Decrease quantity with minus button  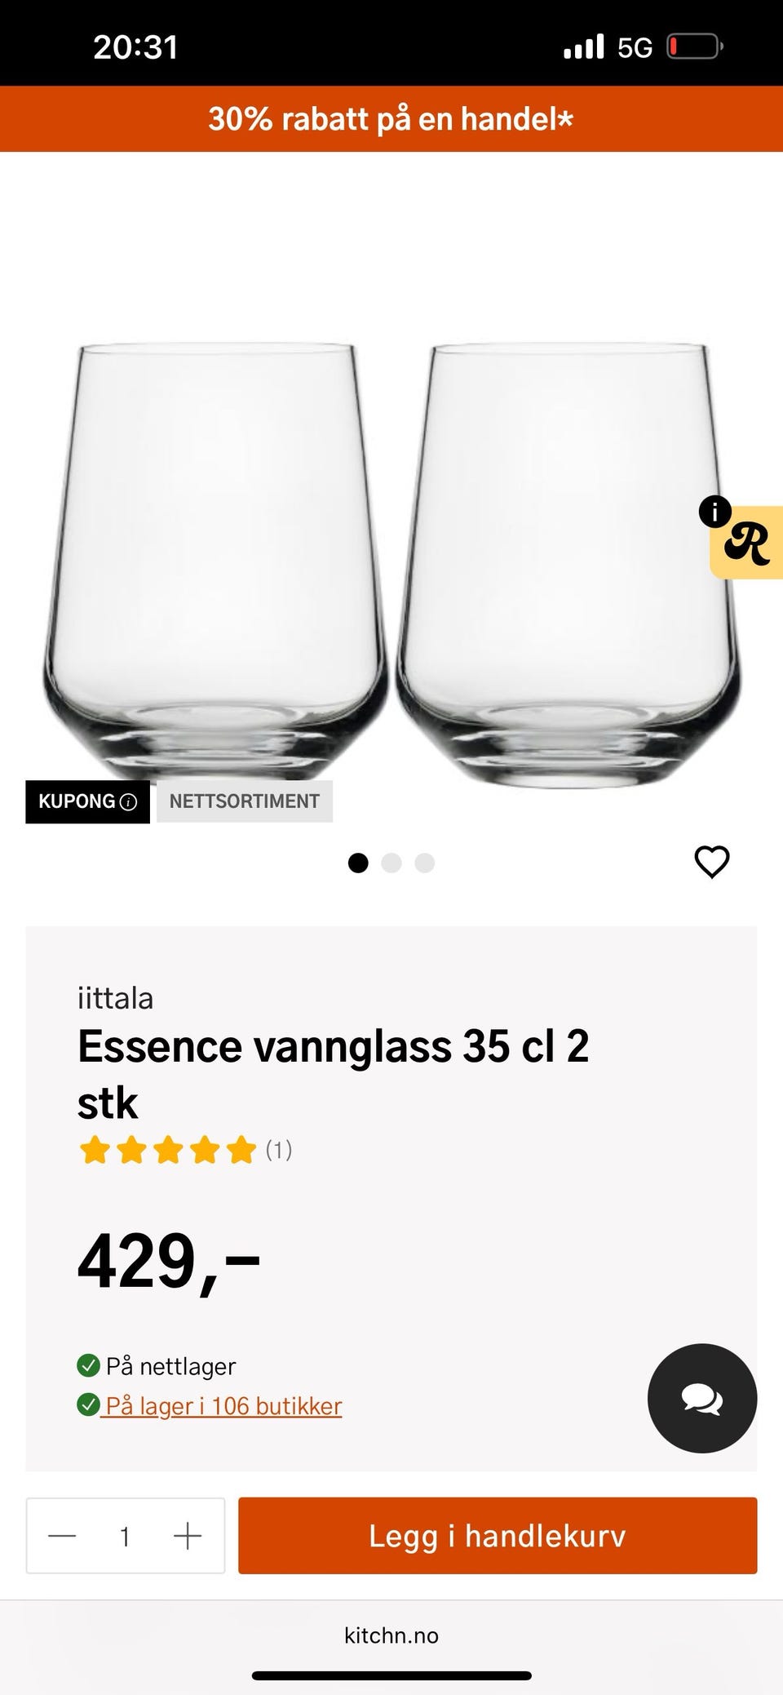tap(62, 1536)
